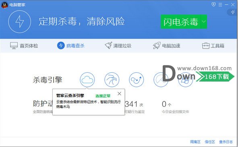Expand the dropdown arrow beside 闪电杀毒
The height and width of the screenshot is (147, 238).
click(204, 22)
